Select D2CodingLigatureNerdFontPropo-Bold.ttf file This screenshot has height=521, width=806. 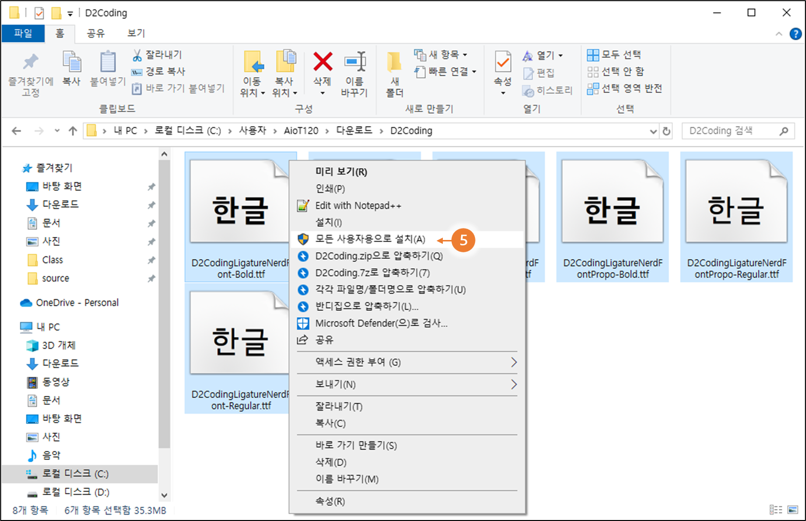[613, 217]
